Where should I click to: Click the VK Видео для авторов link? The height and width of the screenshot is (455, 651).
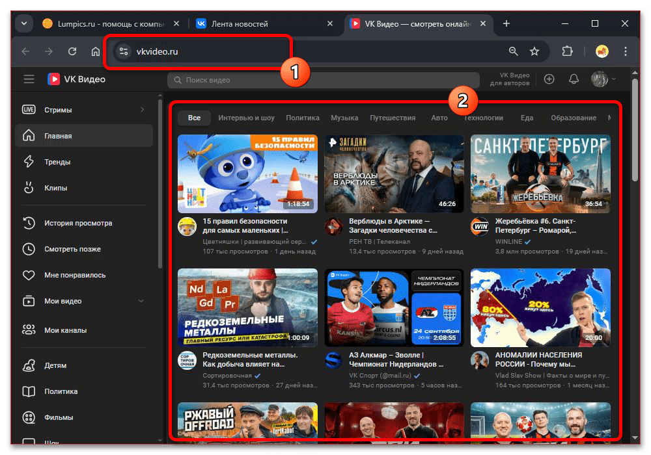click(x=510, y=79)
